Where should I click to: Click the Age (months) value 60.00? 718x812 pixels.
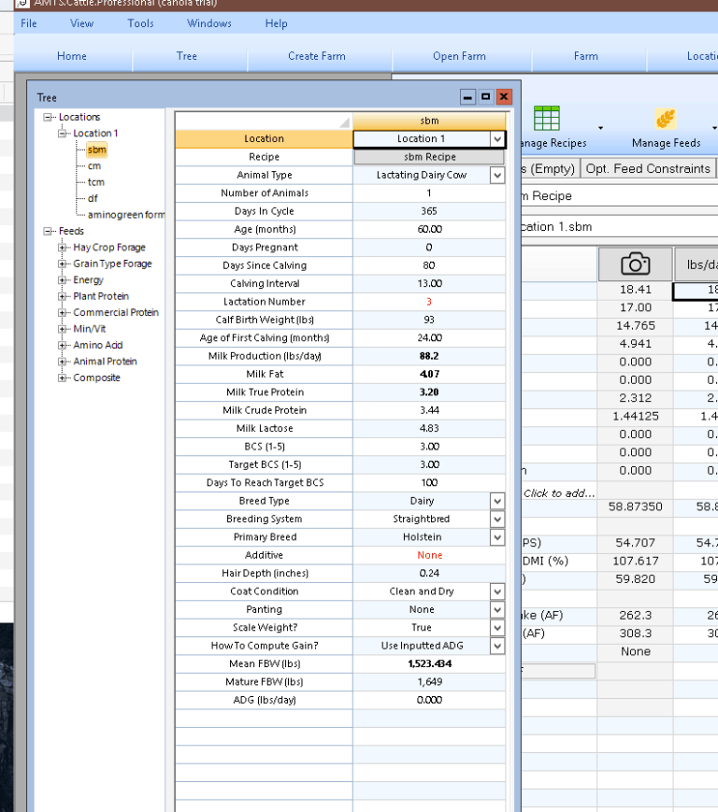(x=429, y=230)
